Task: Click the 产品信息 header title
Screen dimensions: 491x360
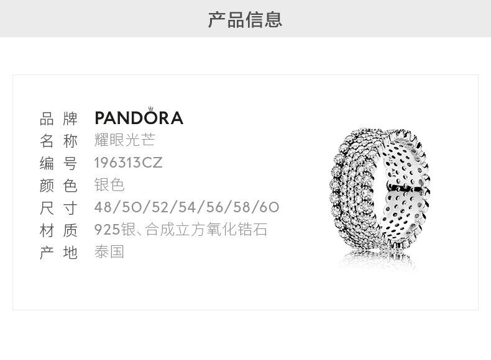Action: coord(245,20)
